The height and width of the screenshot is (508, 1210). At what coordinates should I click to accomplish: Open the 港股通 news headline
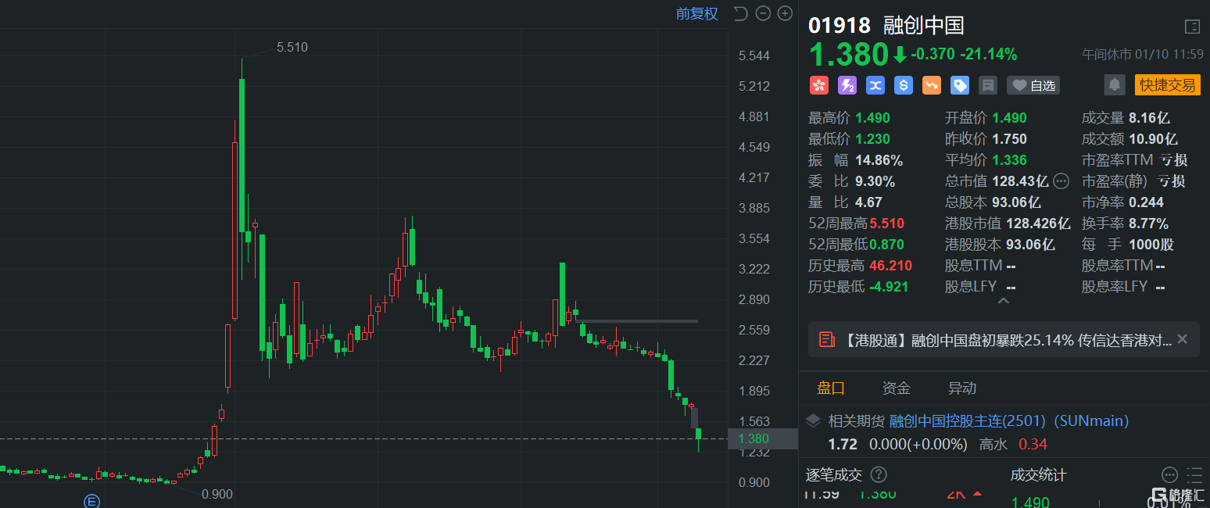[1008, 340]
